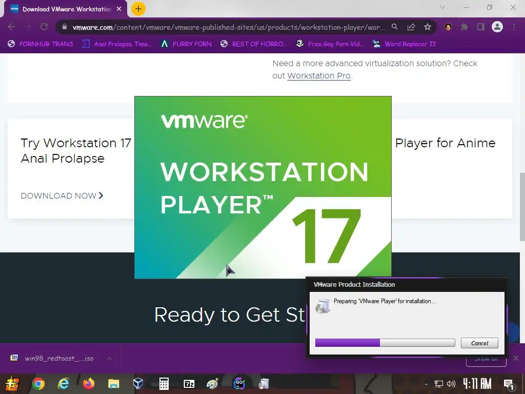
Task: Click the Show all downloads button
Action: 486,360
